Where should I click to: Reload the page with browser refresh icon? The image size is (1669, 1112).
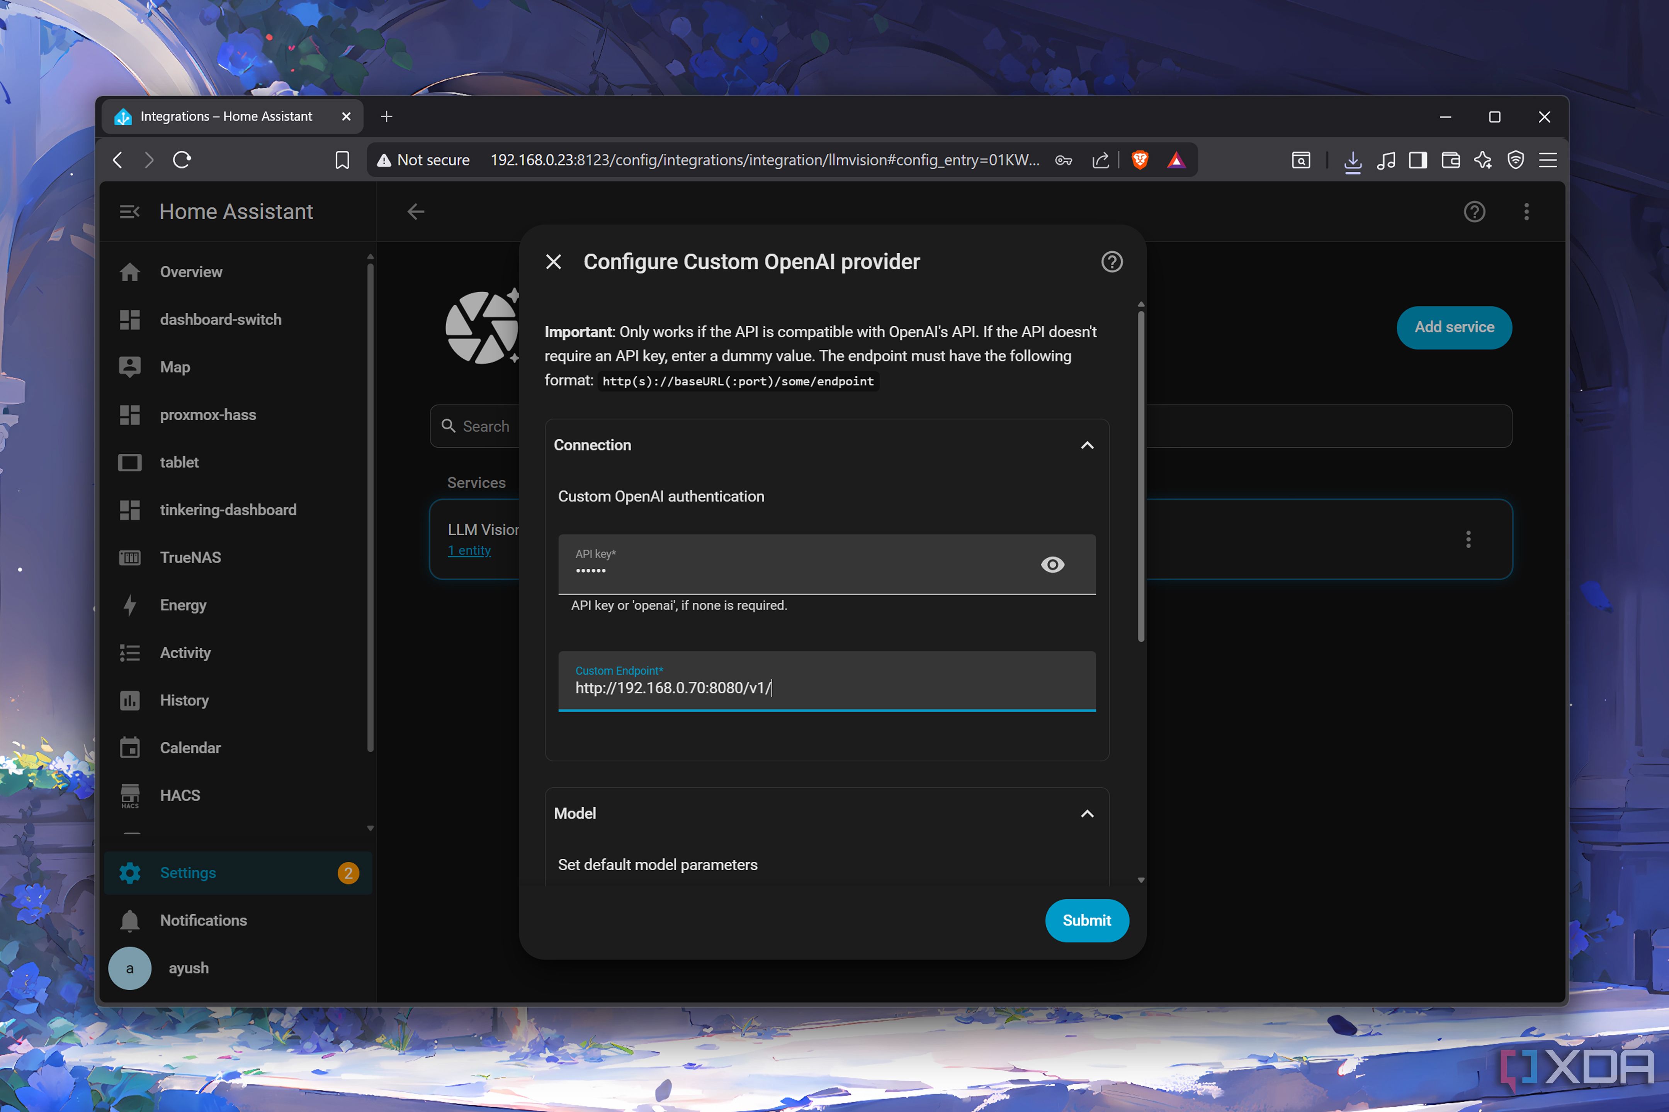click(182, 160)
